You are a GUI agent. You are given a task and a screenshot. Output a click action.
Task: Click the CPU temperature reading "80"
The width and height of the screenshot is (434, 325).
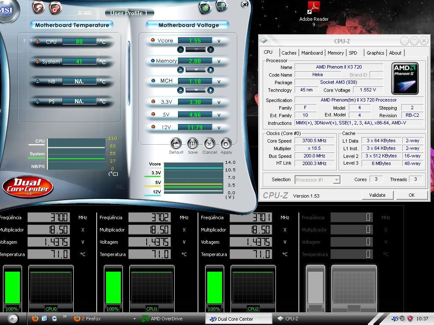tap(79, 41)
